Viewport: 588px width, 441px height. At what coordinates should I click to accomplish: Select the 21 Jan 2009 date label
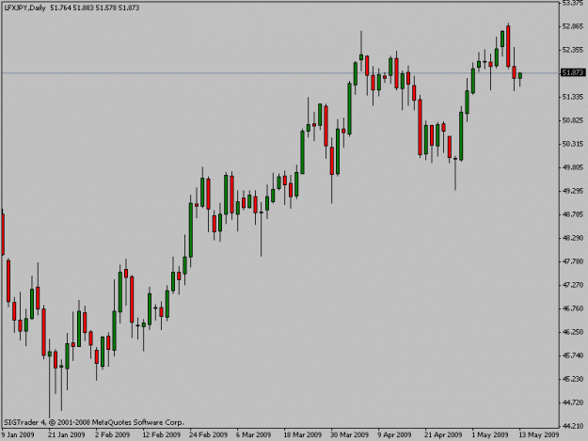67,435
